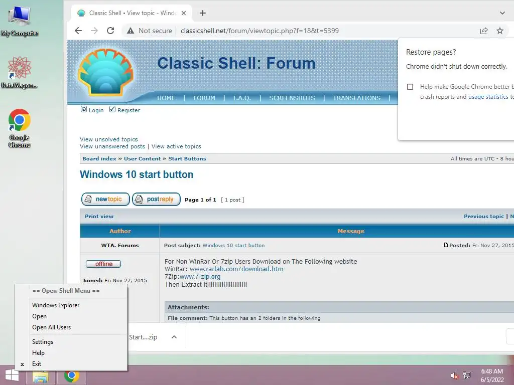View unsolved topics link
This screenshot has width=514, height=385.
pos(109,139)
